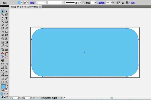Select the Column Graph tool

pos(7,49)
